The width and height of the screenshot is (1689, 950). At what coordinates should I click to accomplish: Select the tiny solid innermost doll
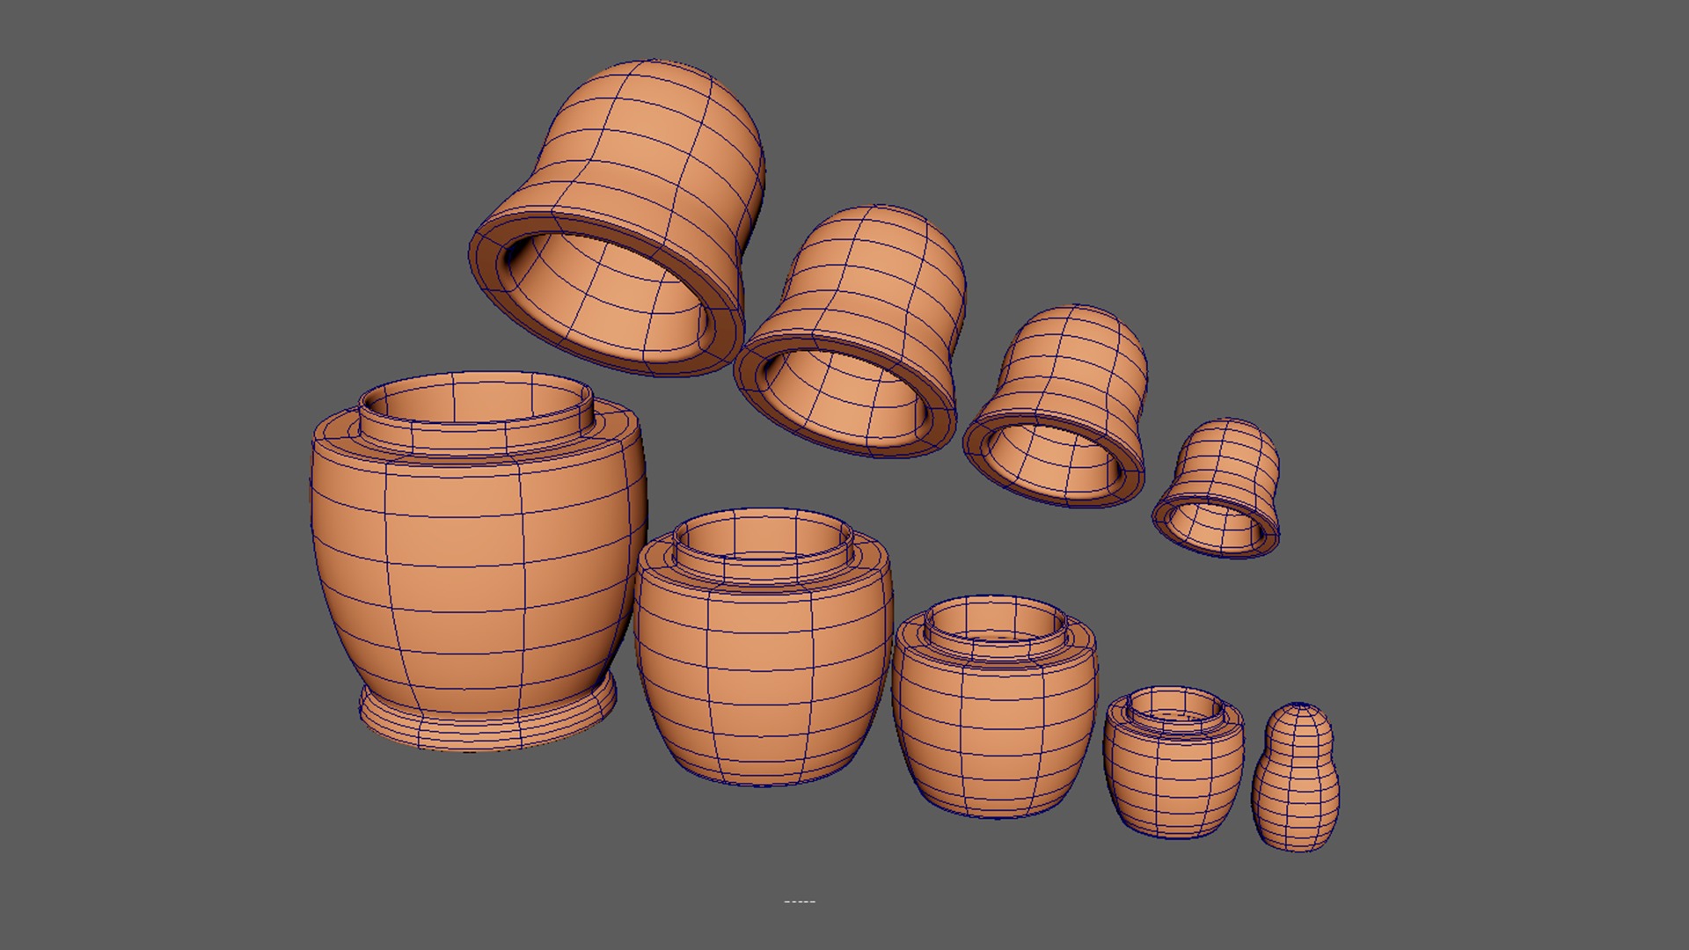[x=1296, y=778]
